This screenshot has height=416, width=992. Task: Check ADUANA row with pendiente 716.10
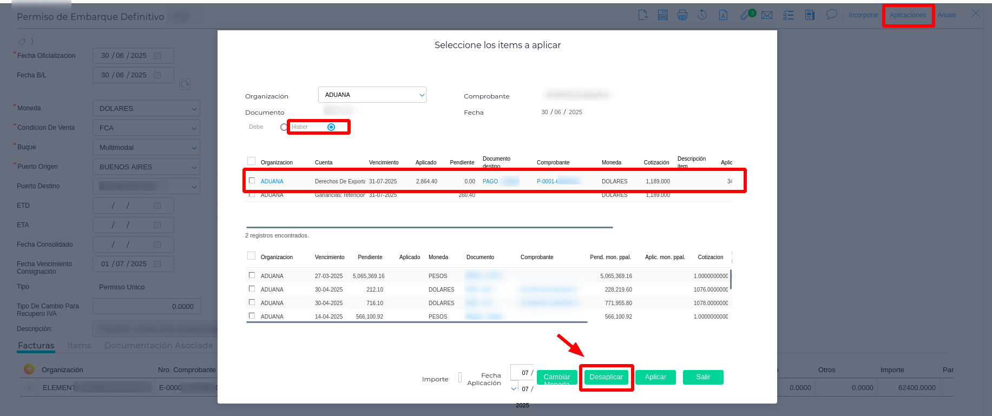252,302
